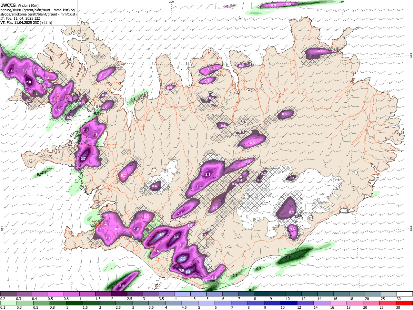Image resolution: width=413 pixels, height=310 pixels.
Task: Select the darkest purple swatch between 2 and 2.5
Action: [x=119, y=294]
